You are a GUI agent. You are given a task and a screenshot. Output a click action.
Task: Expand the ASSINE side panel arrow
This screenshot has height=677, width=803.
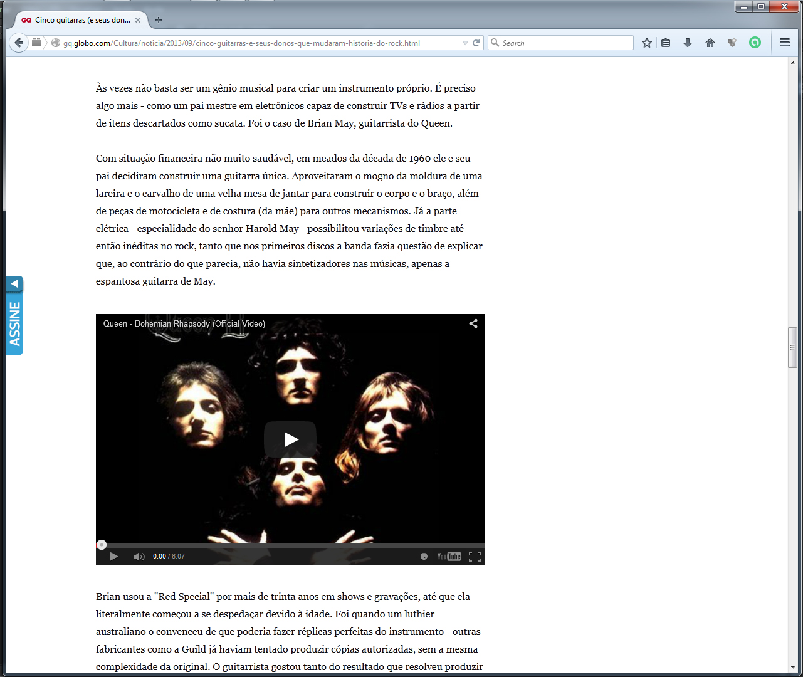(14, 284)
